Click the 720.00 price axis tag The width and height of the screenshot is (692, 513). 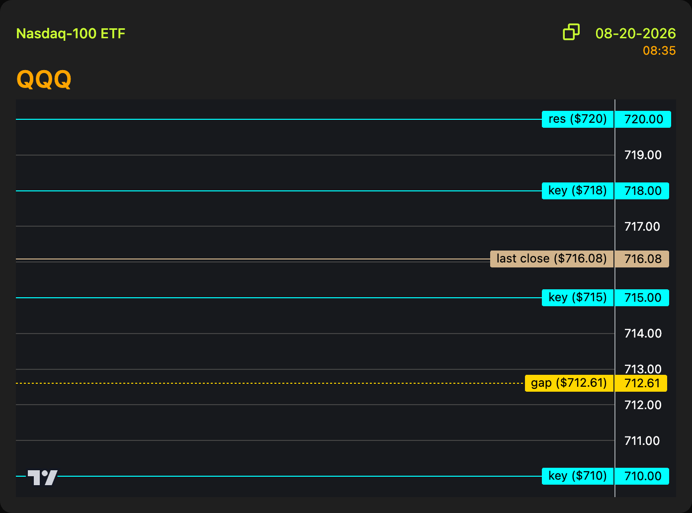point(643,119)
